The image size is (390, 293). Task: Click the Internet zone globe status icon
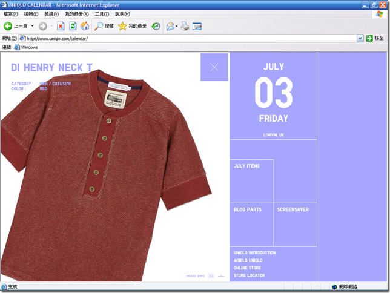pyautogui.click(x=334, y=287)
